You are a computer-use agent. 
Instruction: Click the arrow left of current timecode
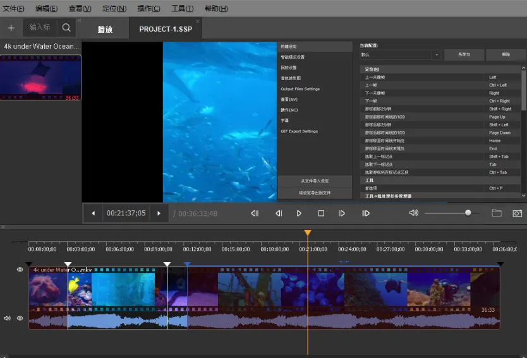(94, 213)
